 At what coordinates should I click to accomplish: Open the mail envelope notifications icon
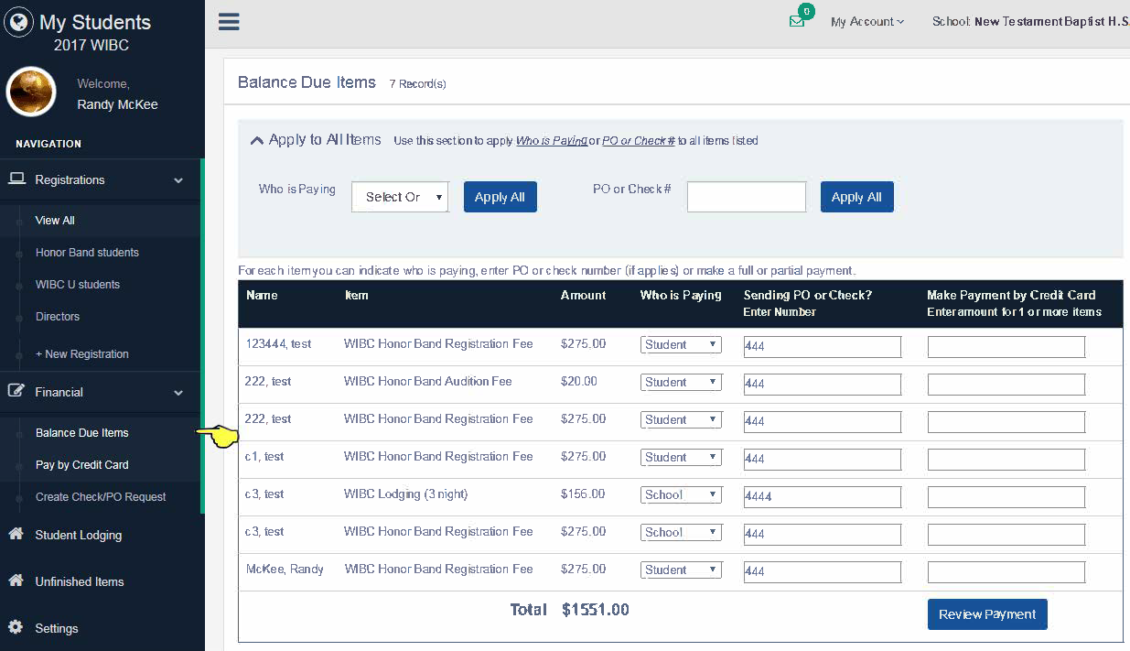[797, 22]
